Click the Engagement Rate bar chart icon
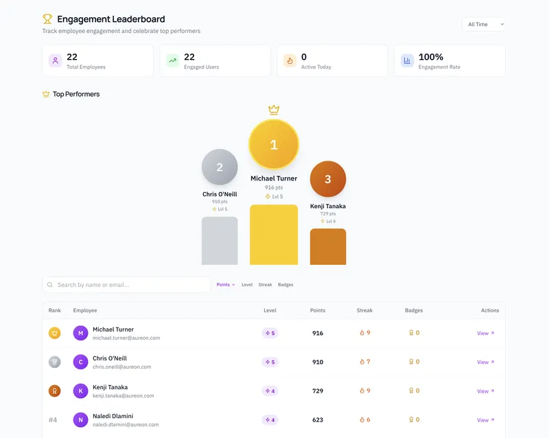Screen dimensions: 549x438 coord(407,60)
